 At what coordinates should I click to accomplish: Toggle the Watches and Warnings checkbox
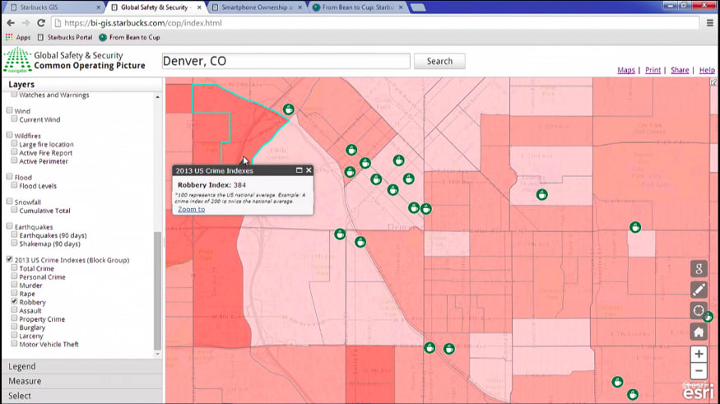coord(14,94)
